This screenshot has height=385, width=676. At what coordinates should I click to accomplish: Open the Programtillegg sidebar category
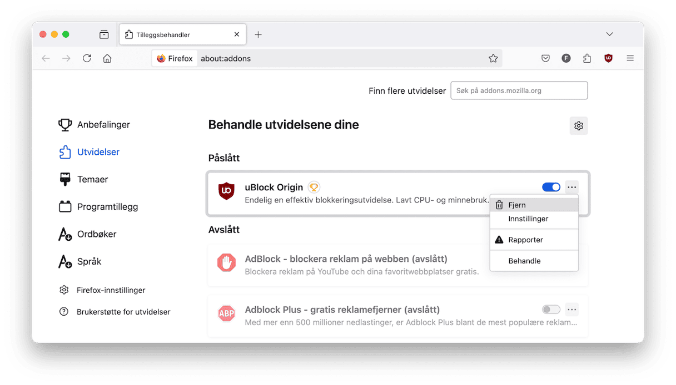coord(98,206)
